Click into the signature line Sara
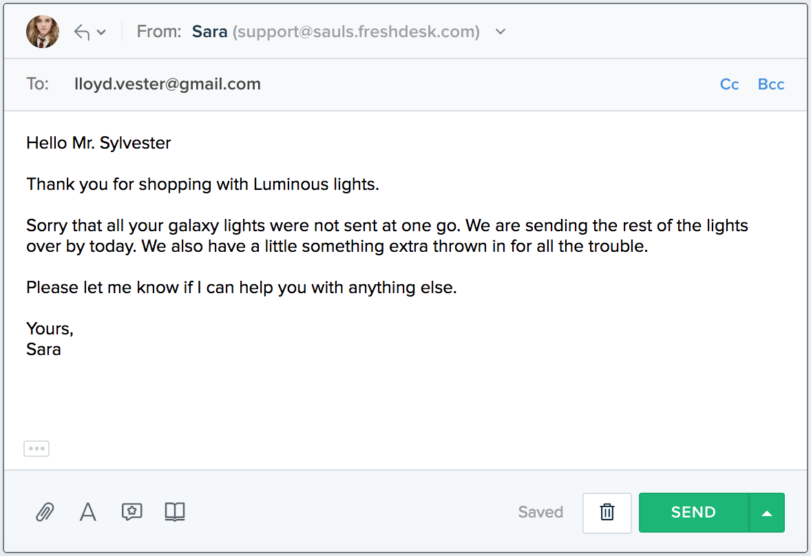The image size is (811, 556). (43, 350)
